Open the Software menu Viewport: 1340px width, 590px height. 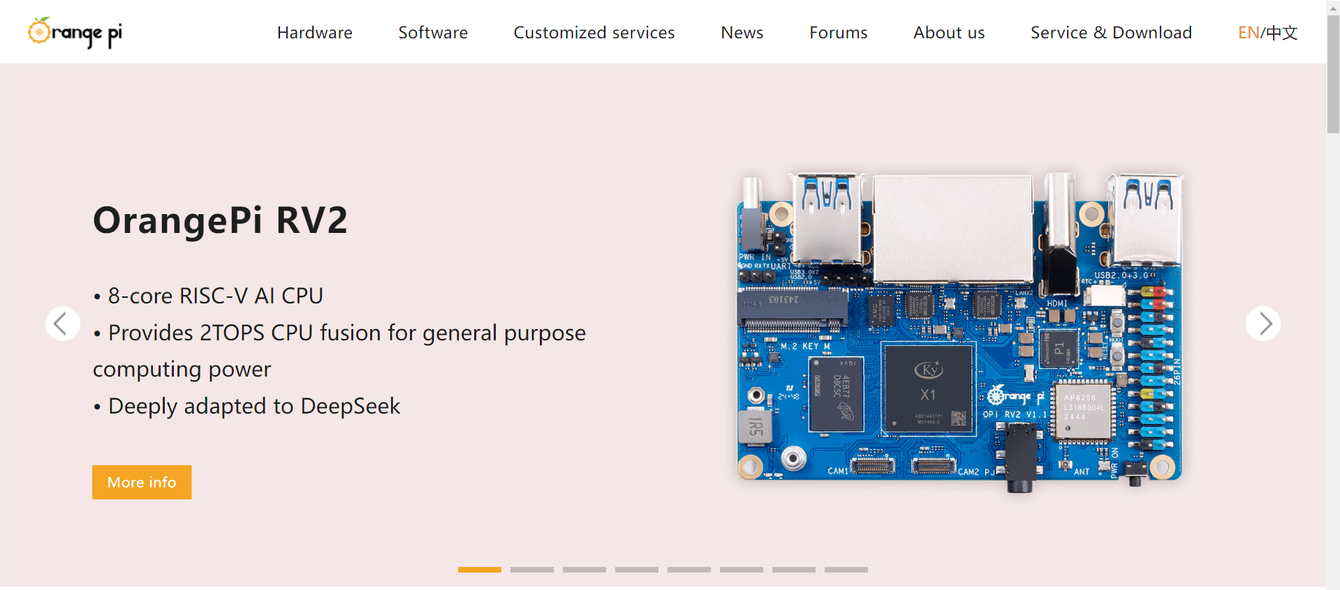(x=433, y=33)
